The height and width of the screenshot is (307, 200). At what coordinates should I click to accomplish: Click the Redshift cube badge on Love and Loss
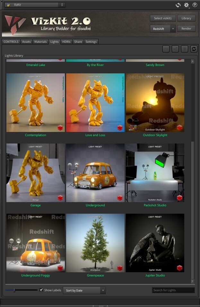coord(120,128)
